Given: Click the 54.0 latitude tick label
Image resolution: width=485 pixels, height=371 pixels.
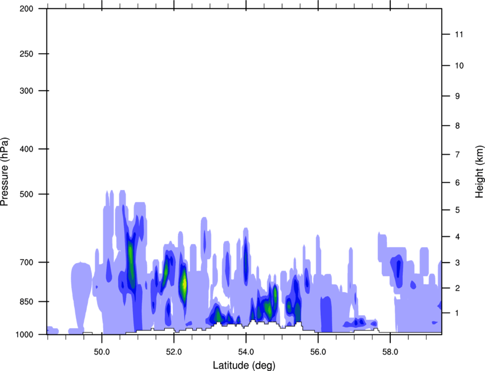Looking at the screenshot, I should tap(246, 352).
